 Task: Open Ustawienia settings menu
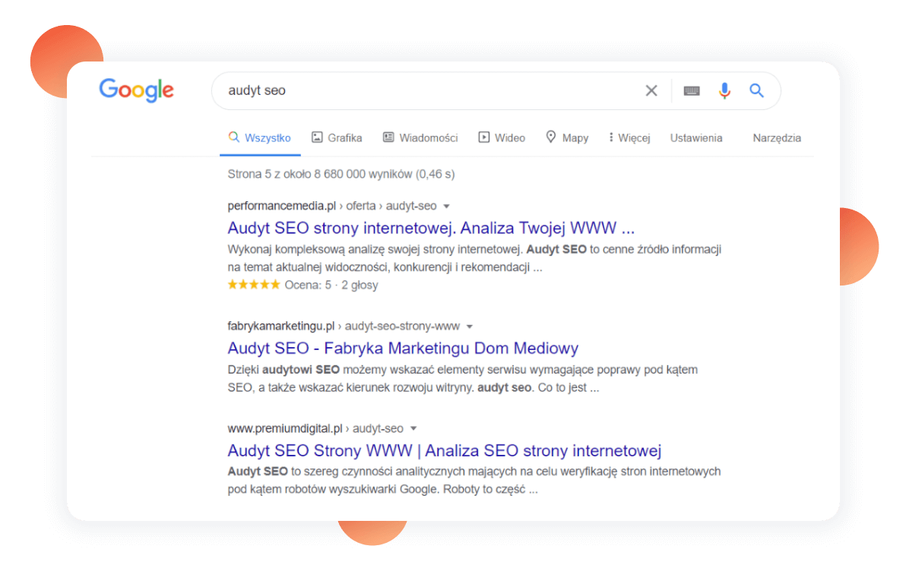click(695, 138)
